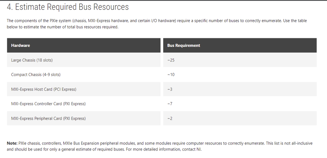Click the ~7 bus requirement value
Image resolution: width=327 pixels, height=158 pixels.
(x=170, y=104)
